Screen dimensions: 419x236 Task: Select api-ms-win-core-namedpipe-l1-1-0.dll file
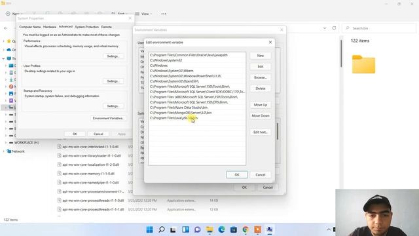click(90, 183)
